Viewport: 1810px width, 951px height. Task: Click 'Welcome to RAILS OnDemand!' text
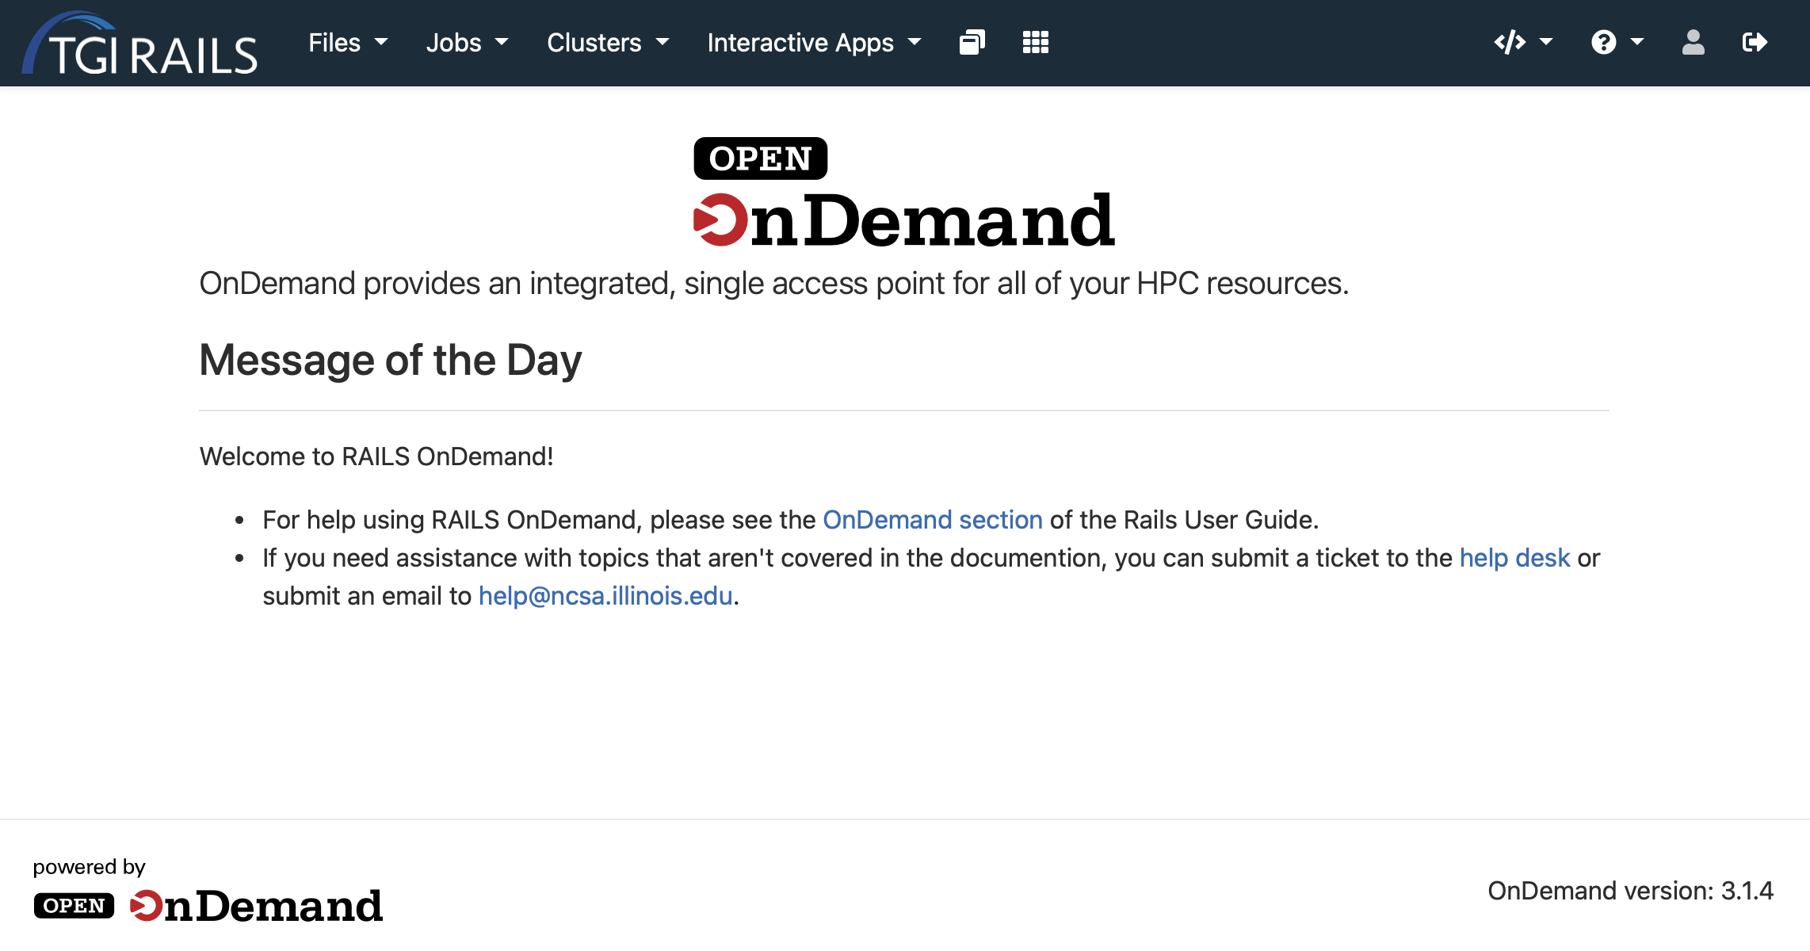(376, 456)
